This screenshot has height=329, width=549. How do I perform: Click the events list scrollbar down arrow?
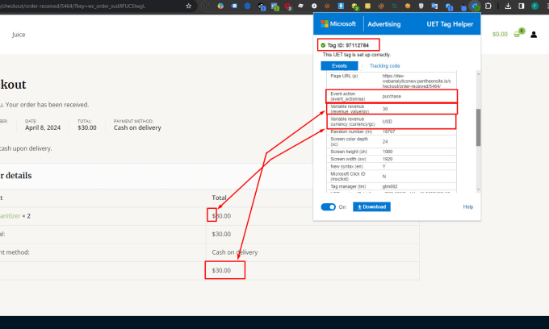pyautogui.click(x=478, y=189)
